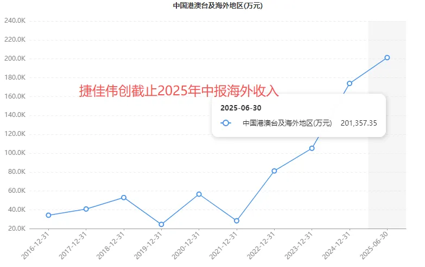Select the 2024-12-31 data point marker
The image size is (425, 267).
coord(350,83)
